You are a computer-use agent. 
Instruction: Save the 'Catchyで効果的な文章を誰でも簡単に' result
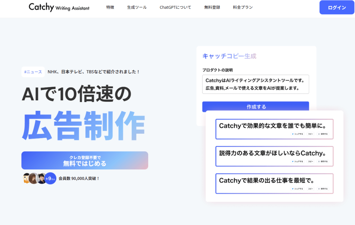click(x=323, y=134)
